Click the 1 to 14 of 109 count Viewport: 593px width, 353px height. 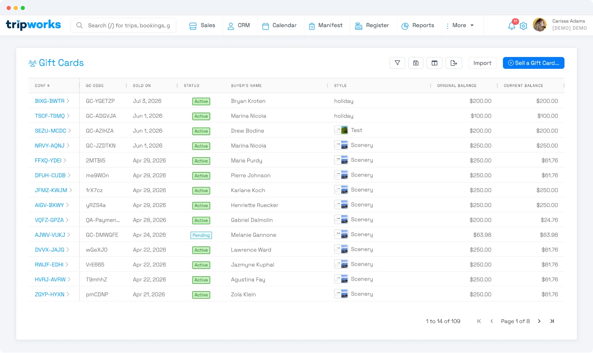point(443,321)
